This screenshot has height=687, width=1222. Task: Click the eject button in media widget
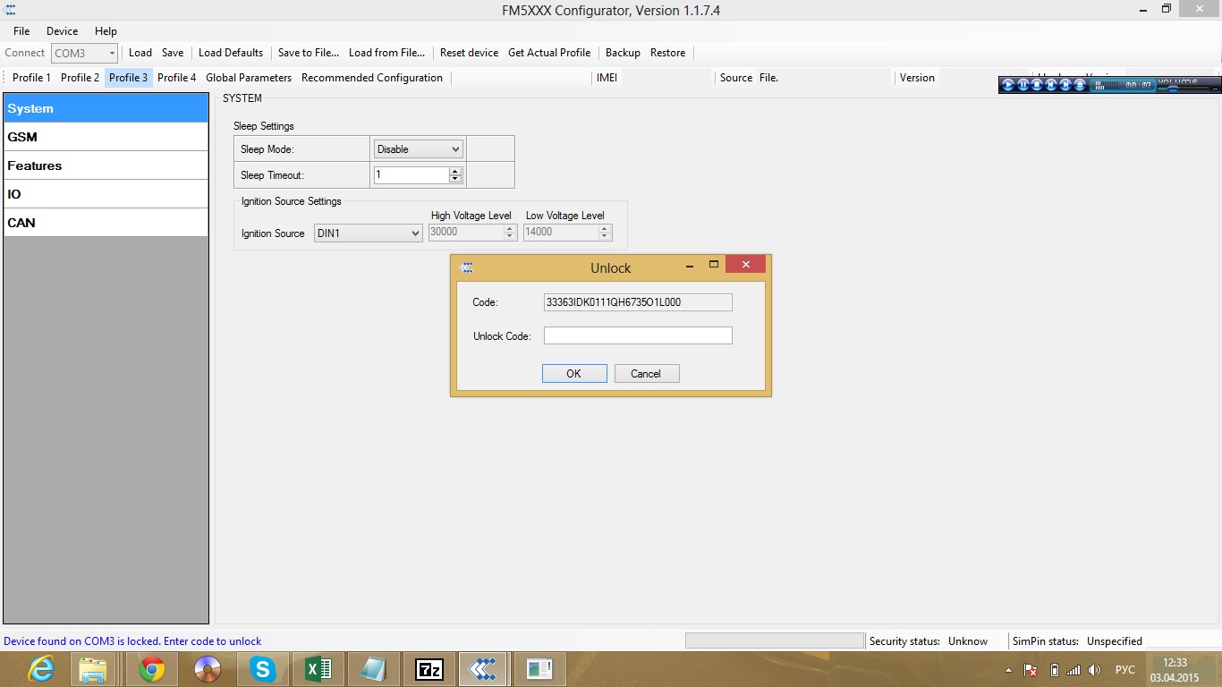point(1080,85)
